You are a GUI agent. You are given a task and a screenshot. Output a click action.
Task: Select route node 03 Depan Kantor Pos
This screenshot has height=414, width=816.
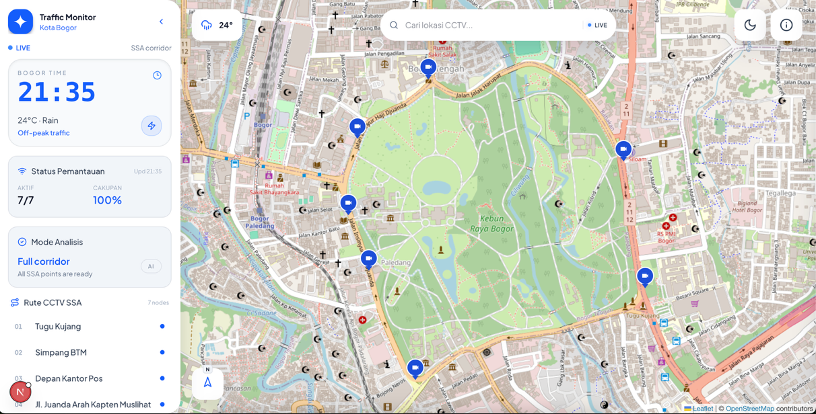(x=90, y=378)
